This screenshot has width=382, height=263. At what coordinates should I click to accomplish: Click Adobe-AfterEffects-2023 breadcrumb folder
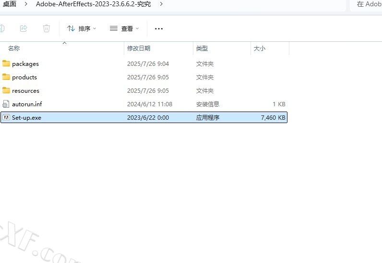[x=93, y=4]
